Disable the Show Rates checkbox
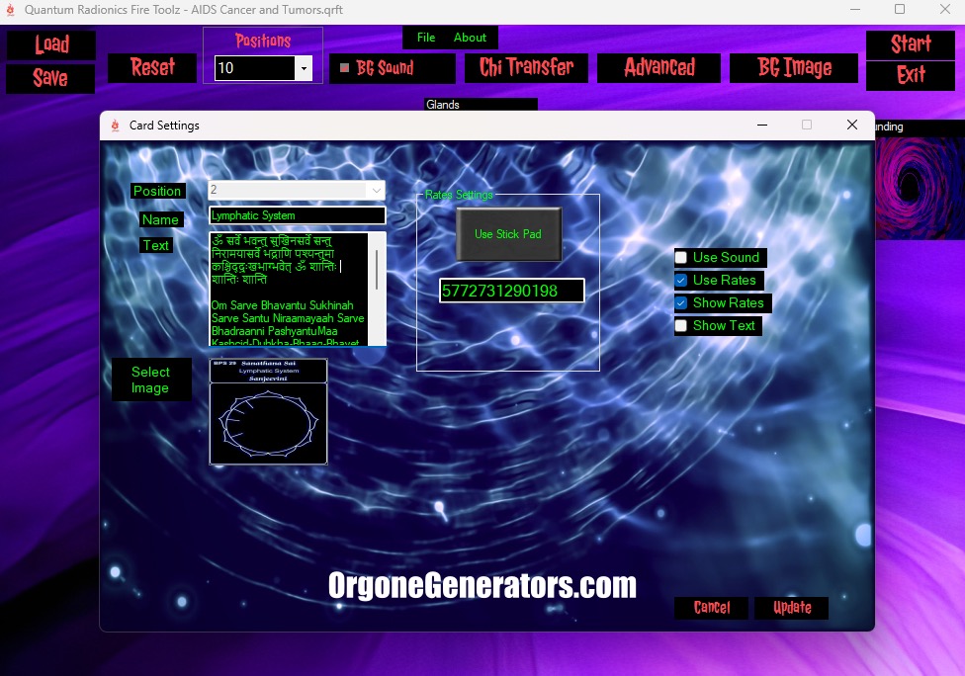The width and height of the screenshot is (965, 676). tap(681, 303)
